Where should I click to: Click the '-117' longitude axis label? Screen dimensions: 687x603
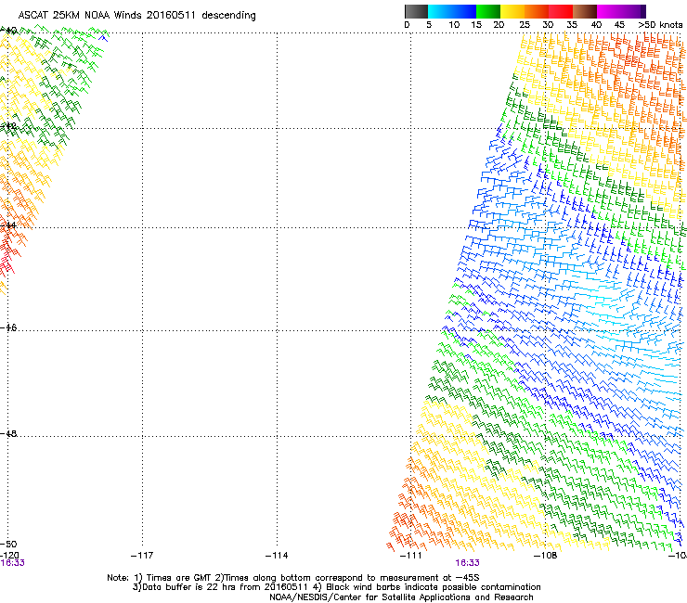click(x=142, y=556)
